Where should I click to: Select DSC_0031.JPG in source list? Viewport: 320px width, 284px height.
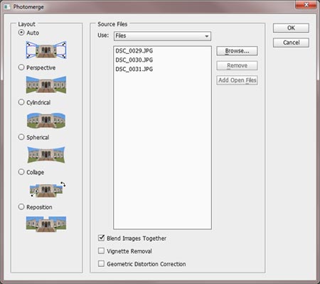(x=134, y=69)
